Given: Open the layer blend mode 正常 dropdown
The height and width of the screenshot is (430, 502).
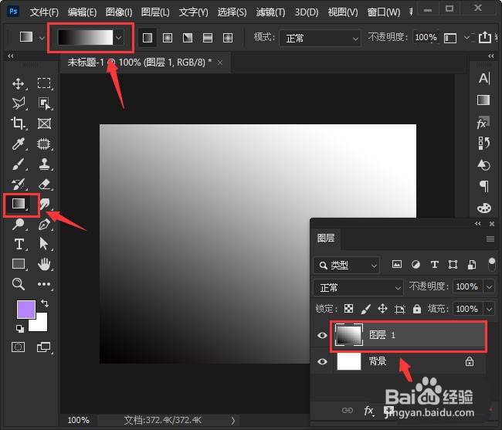Looking at the screenshot, I should pos(358,287).
